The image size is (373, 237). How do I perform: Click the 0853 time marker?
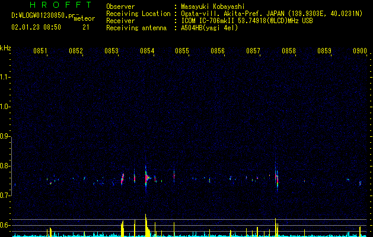tap(111, 50)
